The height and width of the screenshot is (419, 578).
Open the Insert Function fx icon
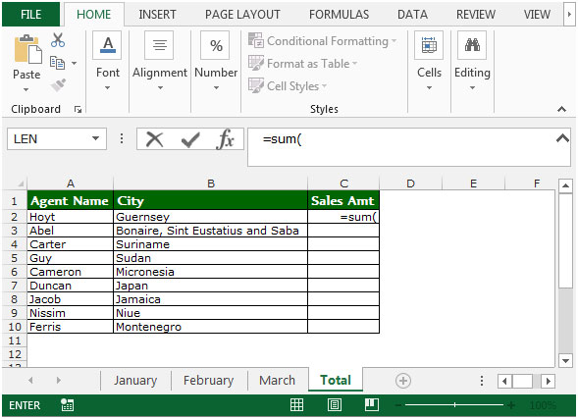pyautogui.click(x=226, y=139)
